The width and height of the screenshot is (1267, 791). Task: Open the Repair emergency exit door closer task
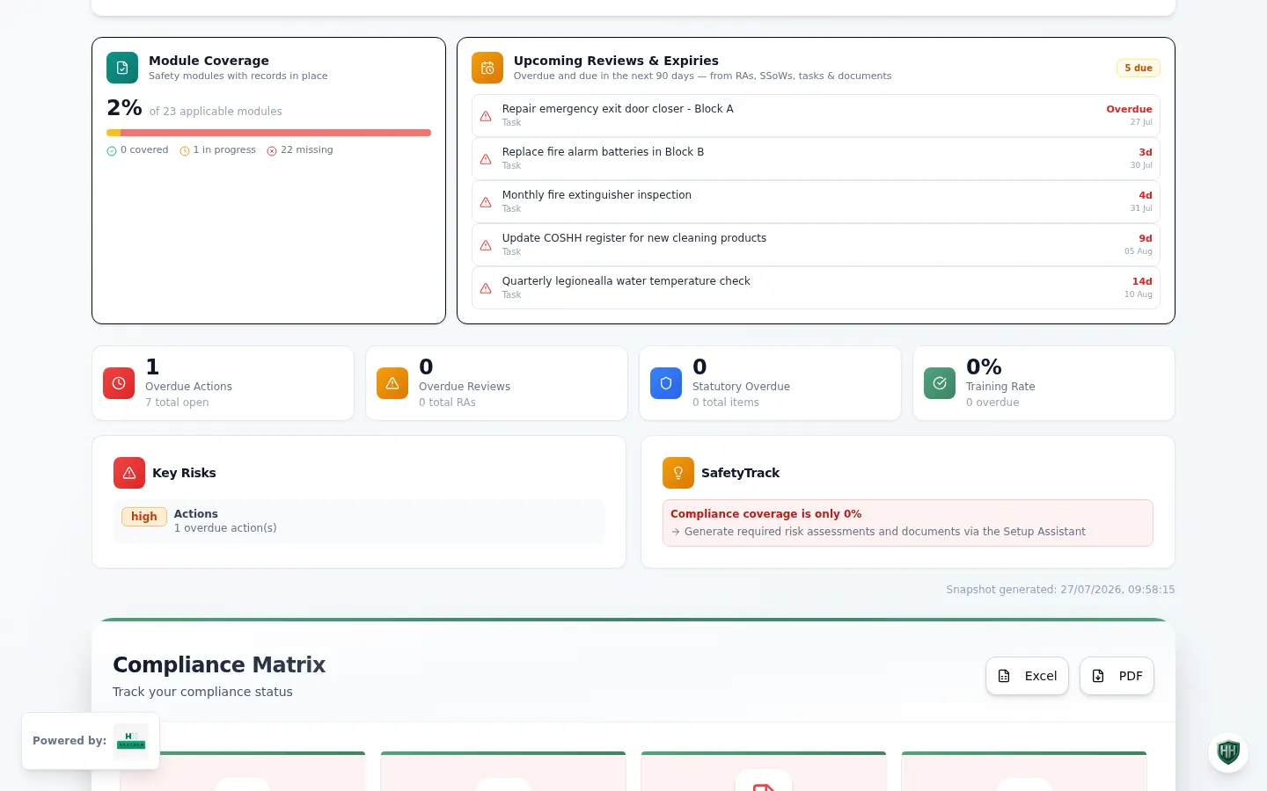(816, 115)
